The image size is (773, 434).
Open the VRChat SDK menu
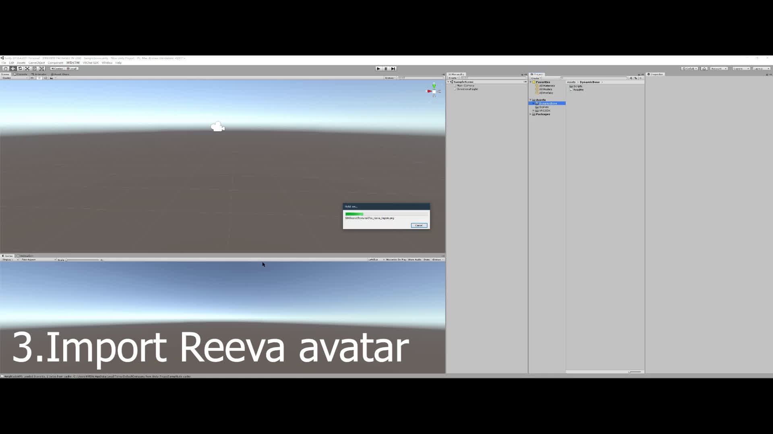tap(91, 63)
